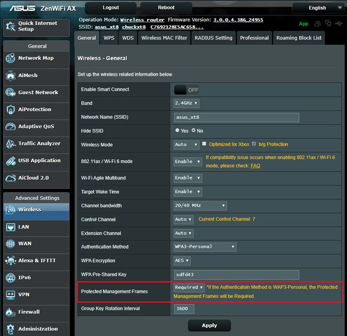Click the LAN monitor icon
Image resolution: width=347 pixels, height=336 pixels.
[x=11, y=227]
